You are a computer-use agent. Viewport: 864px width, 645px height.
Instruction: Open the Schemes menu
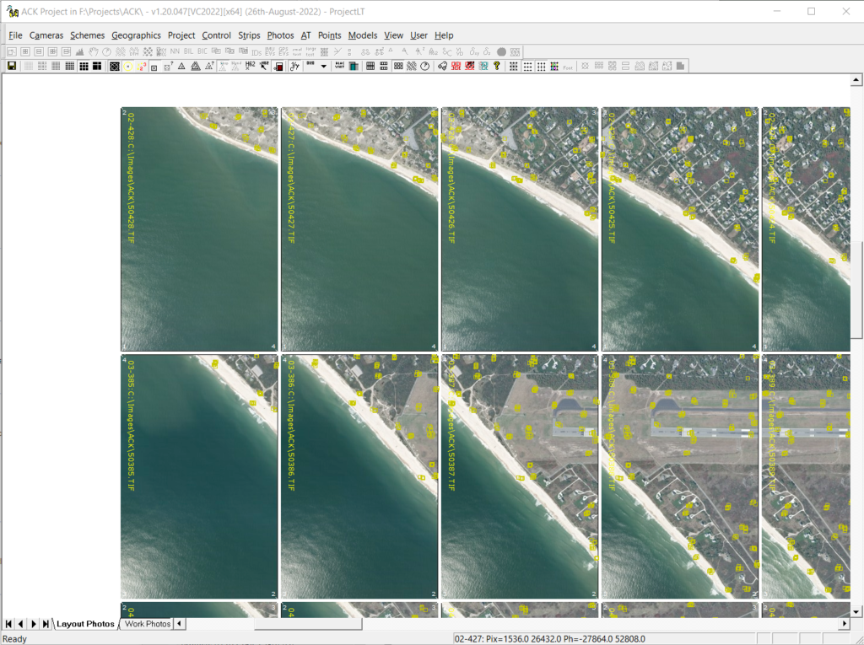(87, 35)
